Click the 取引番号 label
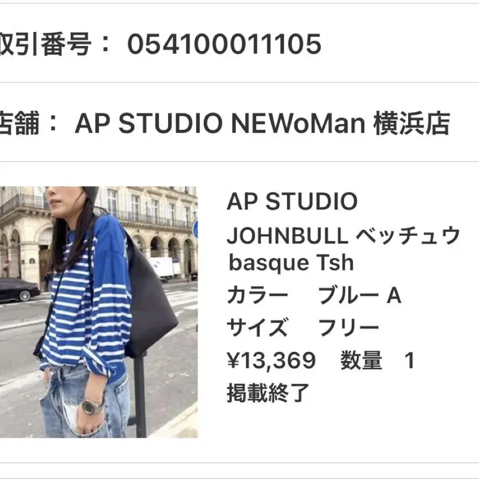 tap(46, 44)
